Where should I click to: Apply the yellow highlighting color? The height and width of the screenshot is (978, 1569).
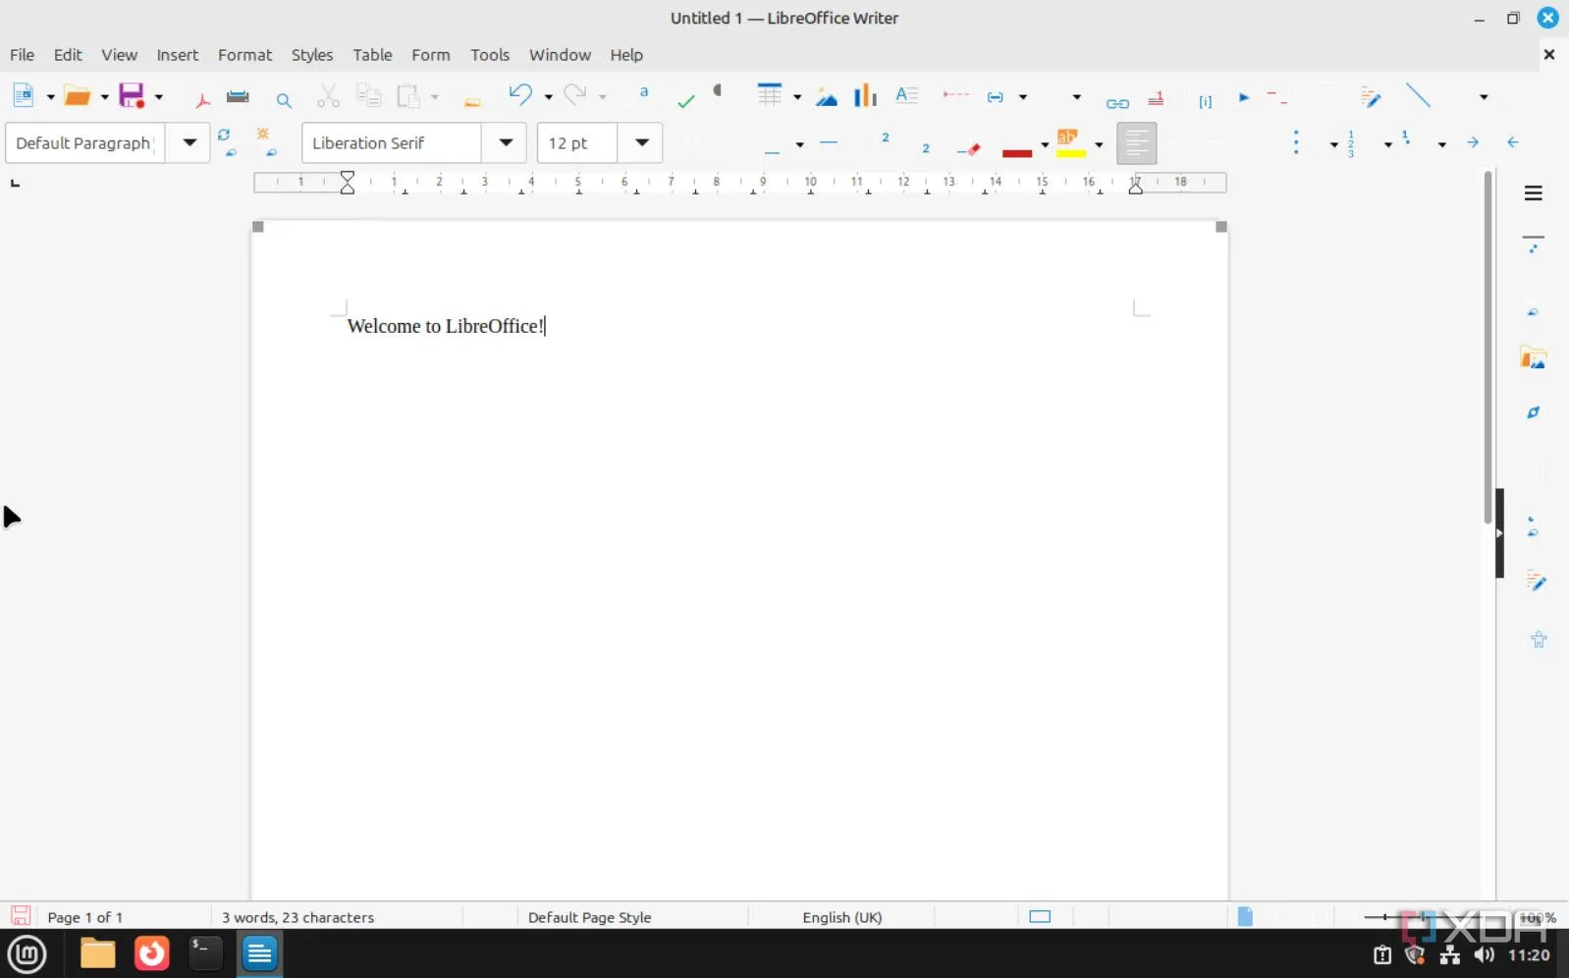[1069, 143]
